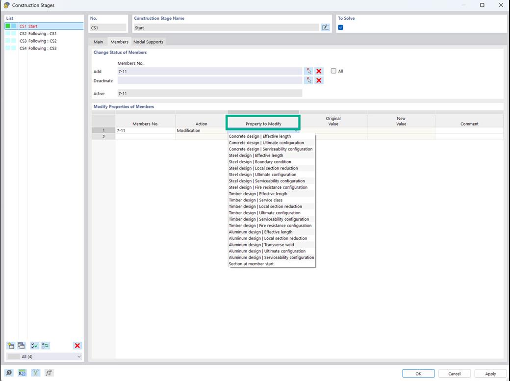Open the All (4) filter dropdown
This screenshot has height=381, width=510.
click(44, 356)
